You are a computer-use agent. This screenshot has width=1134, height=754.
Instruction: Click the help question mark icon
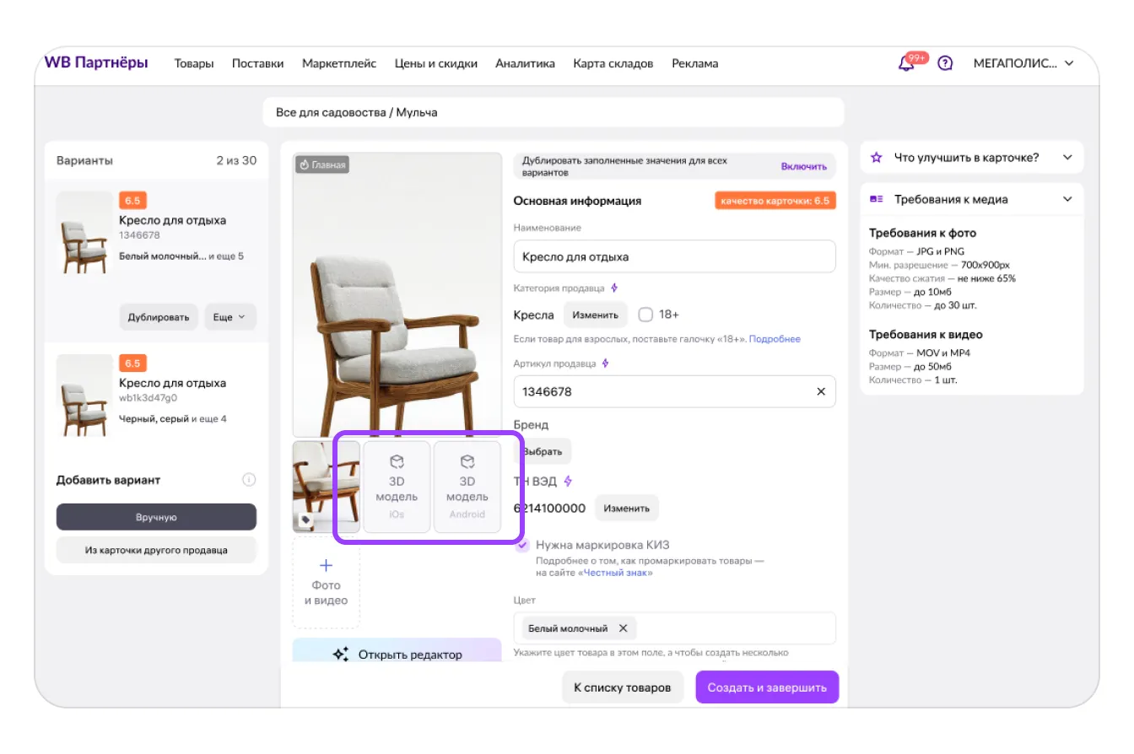[945, 63]
